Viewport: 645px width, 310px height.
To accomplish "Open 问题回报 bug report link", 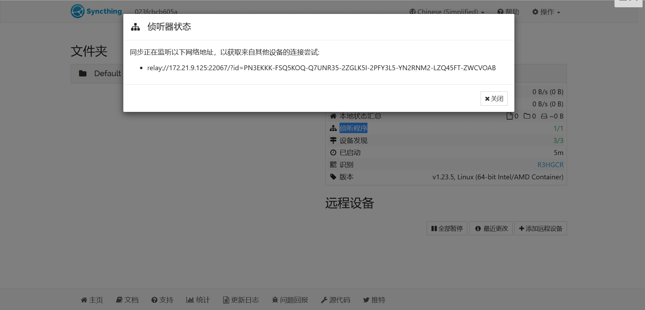I will tap(290, 300).
